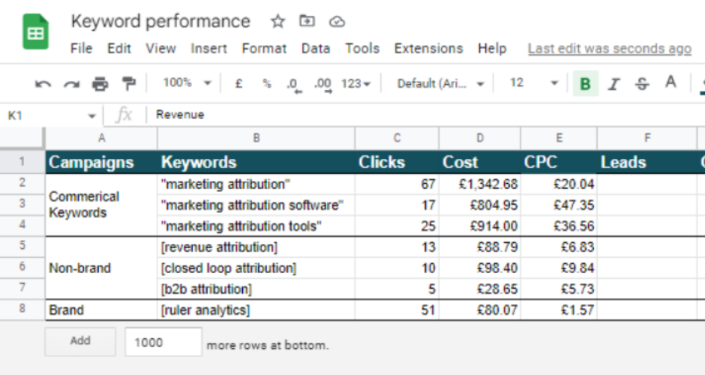Image resolution: width=705 pixels, height=375 pixels.
Task: Expand the font size 12 dropdown
Action: point(533,83)
